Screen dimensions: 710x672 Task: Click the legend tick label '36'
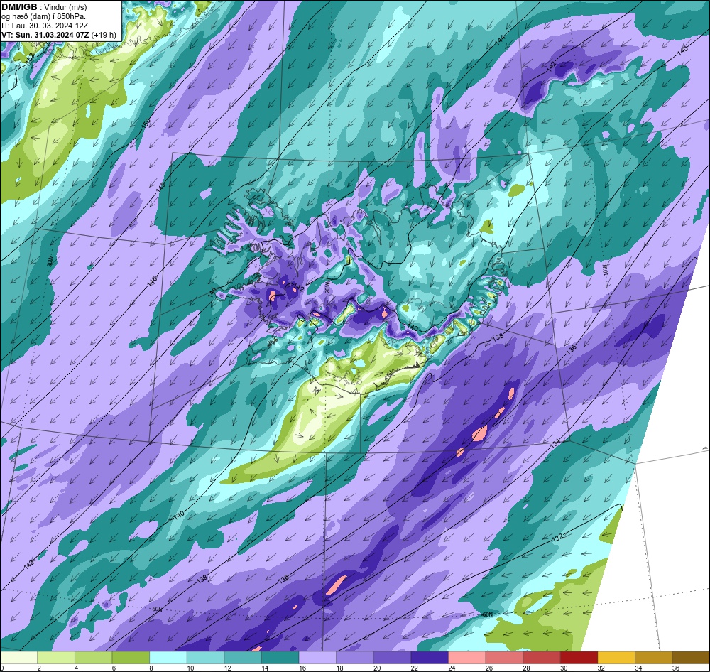tap(676, 668)
